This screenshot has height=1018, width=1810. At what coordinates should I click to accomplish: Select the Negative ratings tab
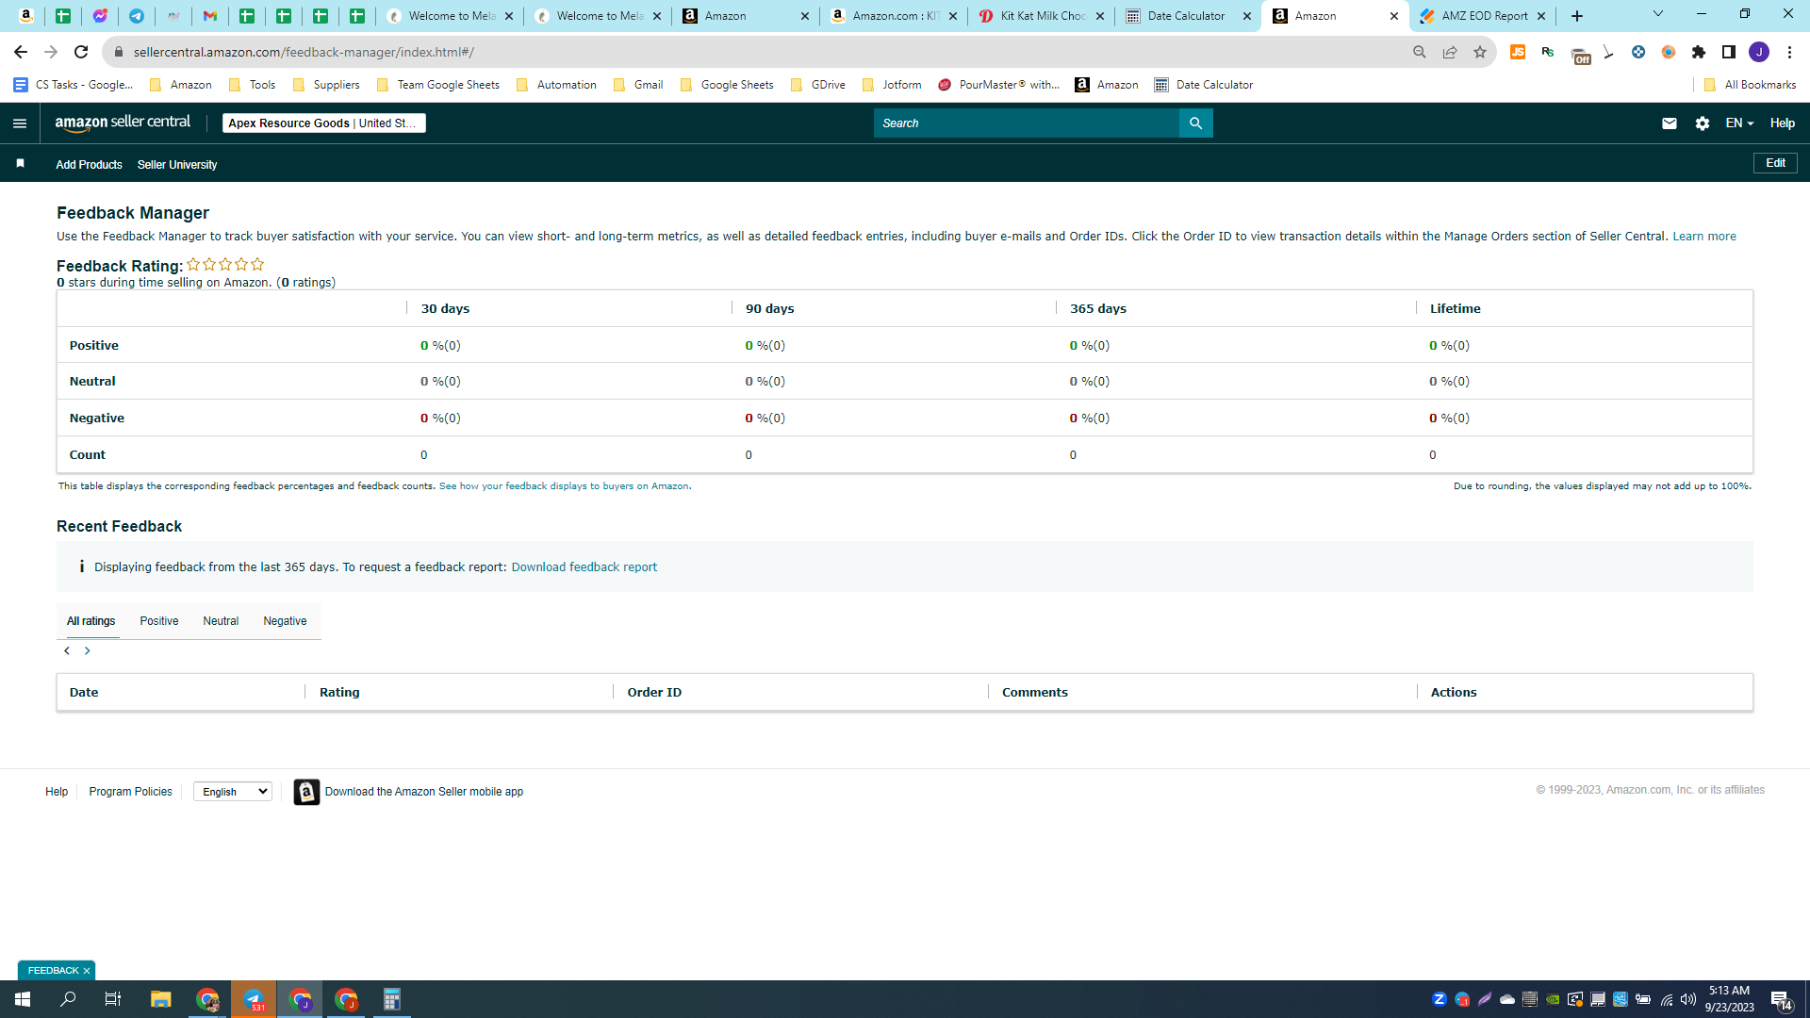click(285, 621)
